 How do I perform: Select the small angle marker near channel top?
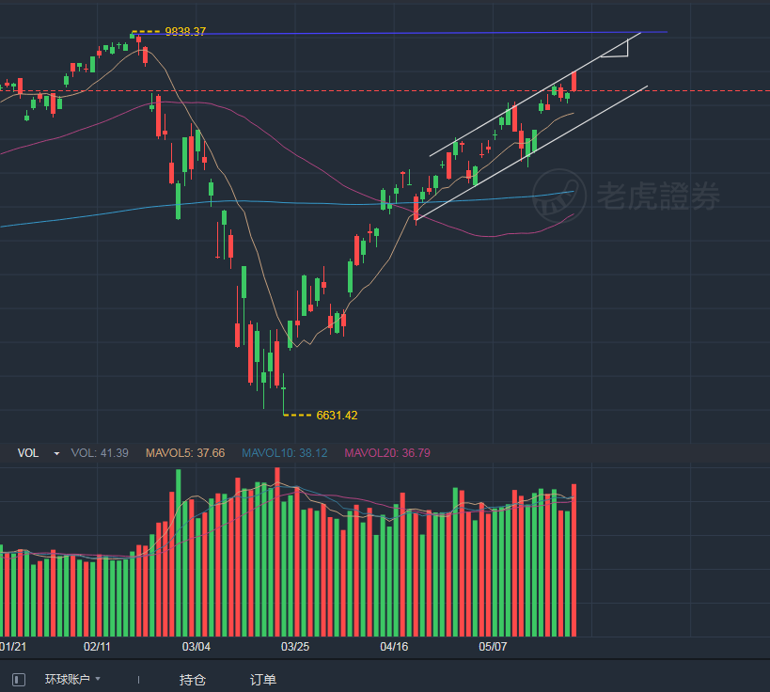617,51
